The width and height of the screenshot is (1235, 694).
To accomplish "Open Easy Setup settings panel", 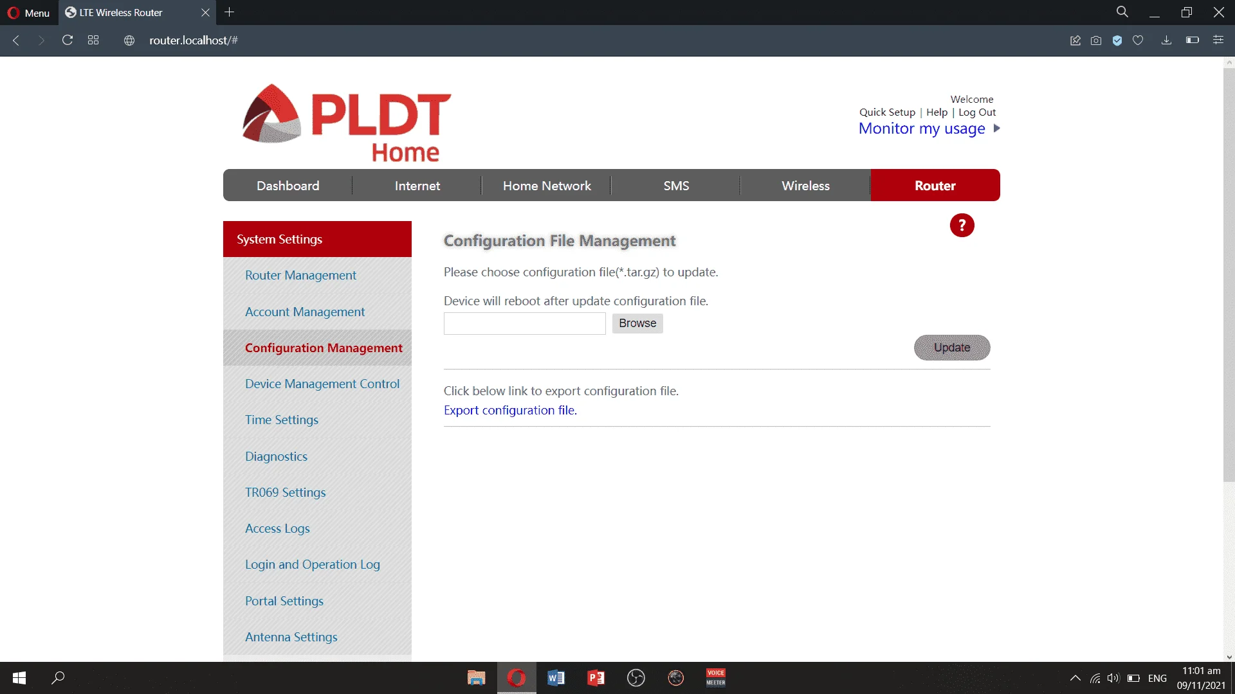I will point(1218,40).
